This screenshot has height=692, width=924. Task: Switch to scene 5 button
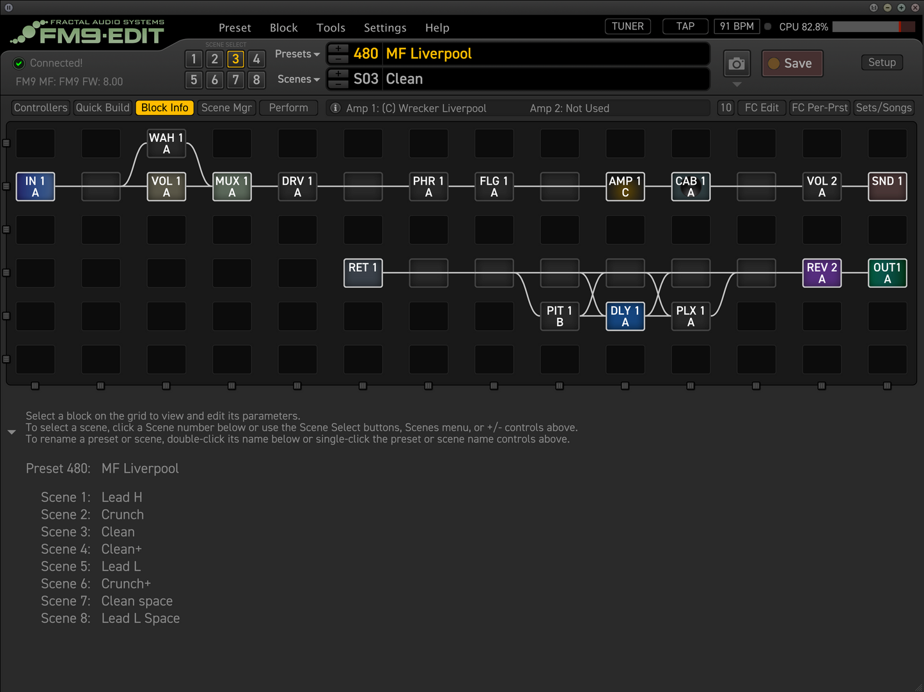[x=194, y=80]
